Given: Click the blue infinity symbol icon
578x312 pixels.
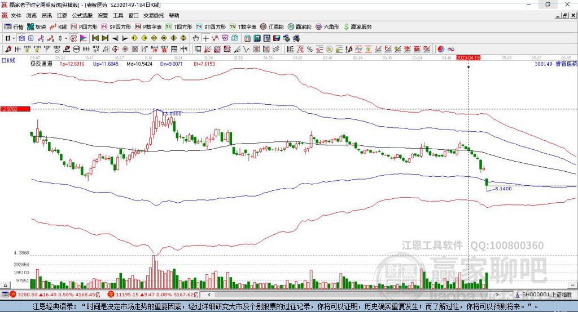Looking at the screenshot, I should 451,49.
